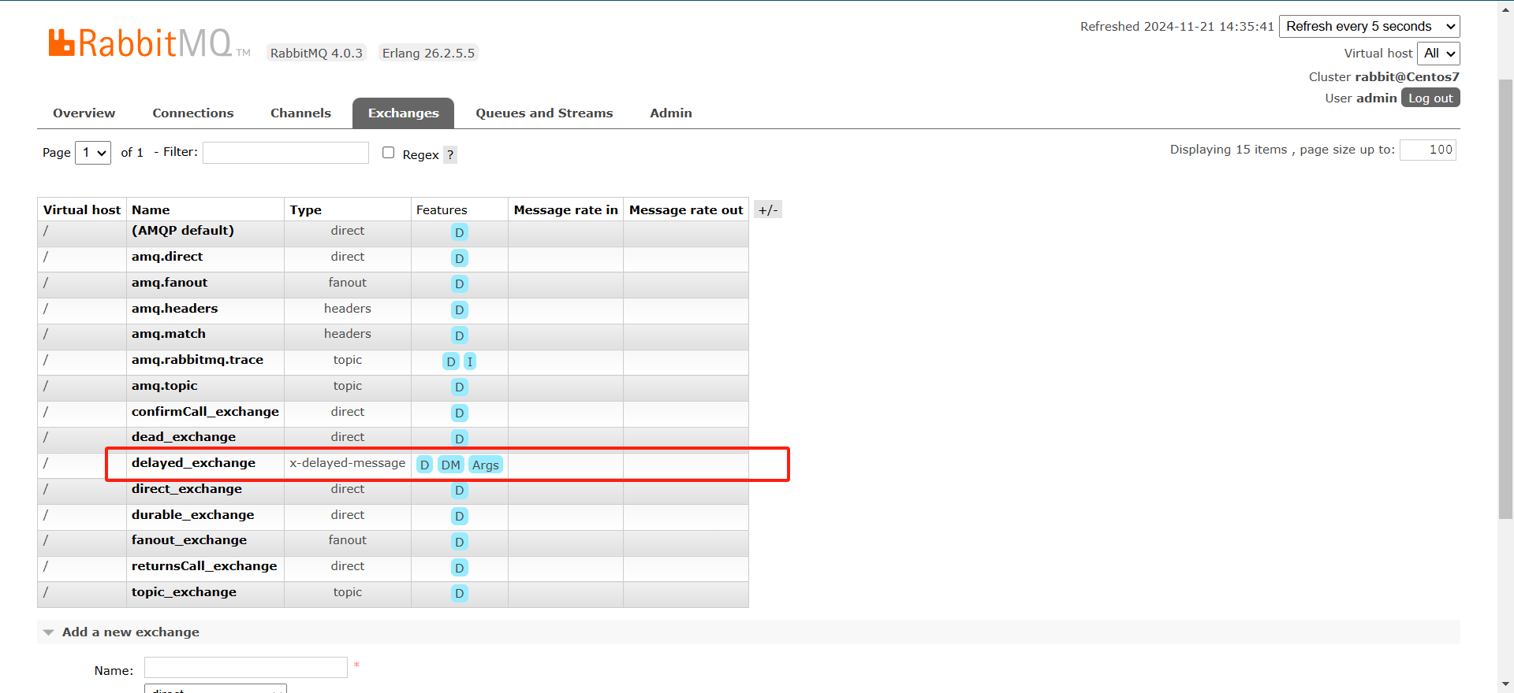This screenshot has height=693, width=1514.
Task: Open the amq.rabbitmq.trace exchange
Action: (x=197, y=360)
